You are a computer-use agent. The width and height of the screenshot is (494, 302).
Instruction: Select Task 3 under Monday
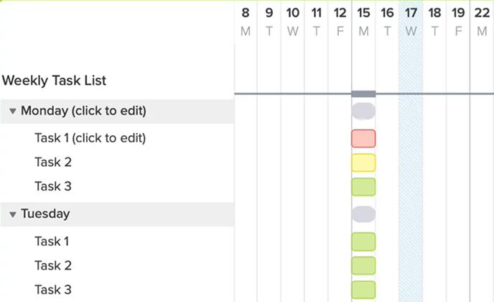click(x=53, y=187)
